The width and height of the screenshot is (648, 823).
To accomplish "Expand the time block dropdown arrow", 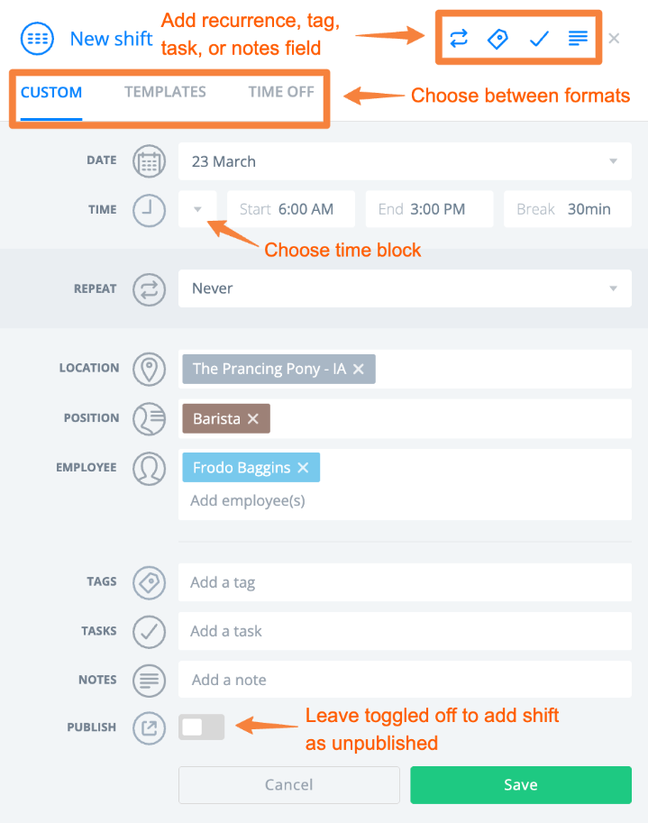I will [197, 209].
